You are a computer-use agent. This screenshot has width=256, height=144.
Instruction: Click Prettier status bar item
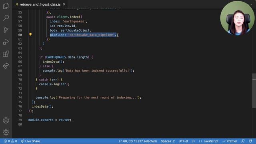click(230, 141)
